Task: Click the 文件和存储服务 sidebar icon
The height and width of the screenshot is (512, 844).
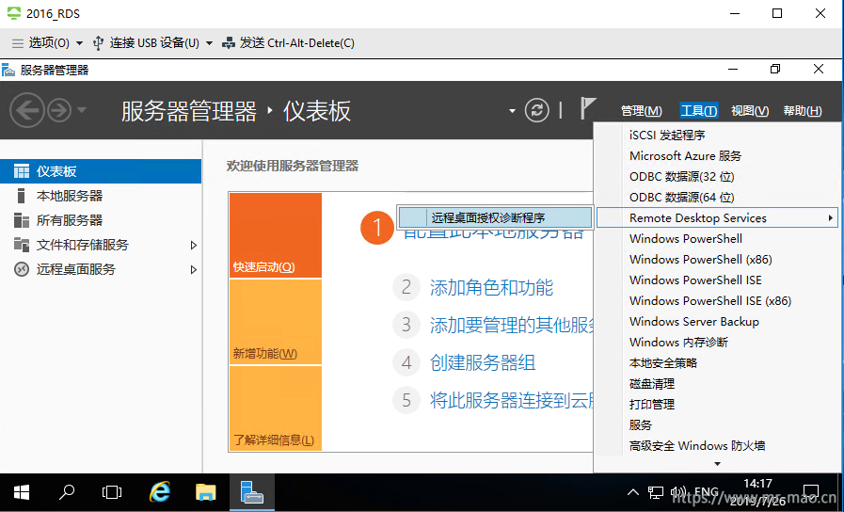Action: click(x=22, y=245)
